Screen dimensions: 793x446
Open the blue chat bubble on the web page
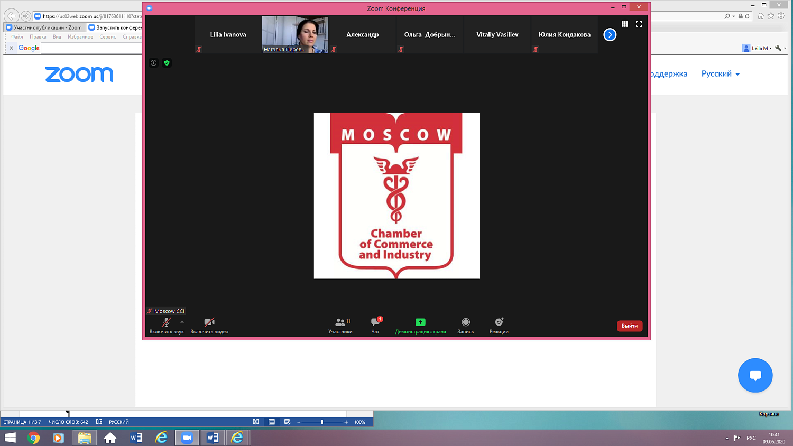(755, 375)
